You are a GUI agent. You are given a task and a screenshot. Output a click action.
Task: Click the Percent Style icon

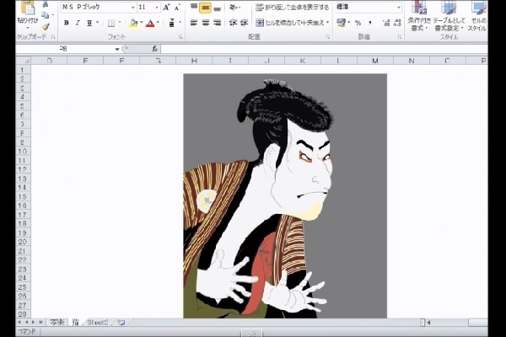click(x=358, y=23)
